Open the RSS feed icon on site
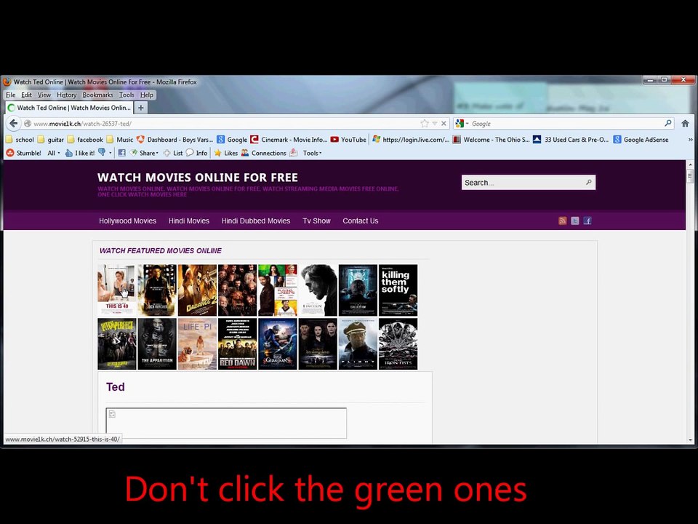 click(x=563, y=221)
